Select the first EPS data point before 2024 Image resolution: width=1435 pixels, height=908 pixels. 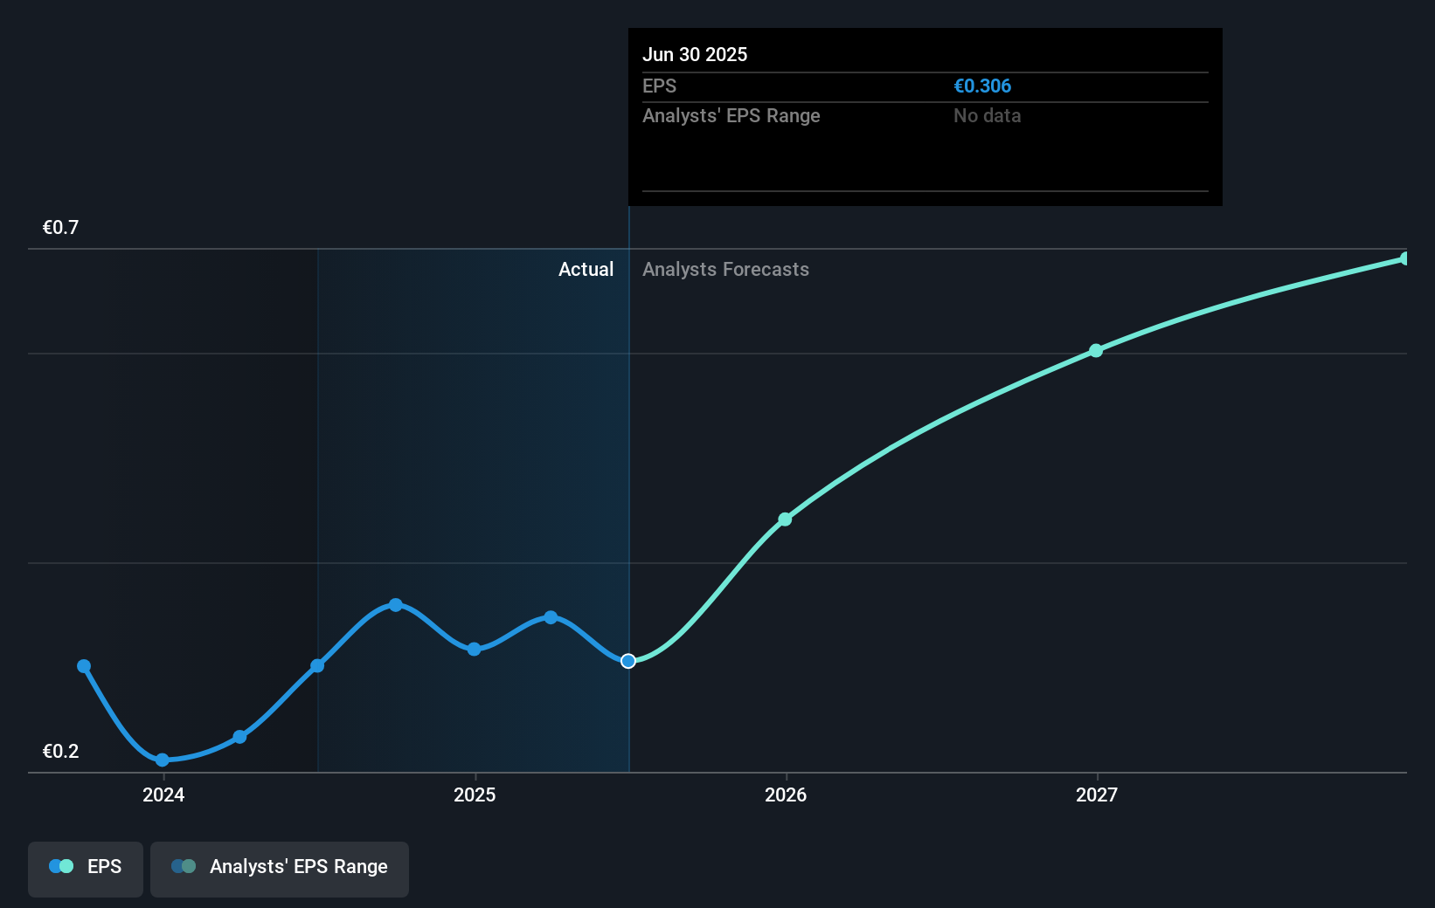84,666
